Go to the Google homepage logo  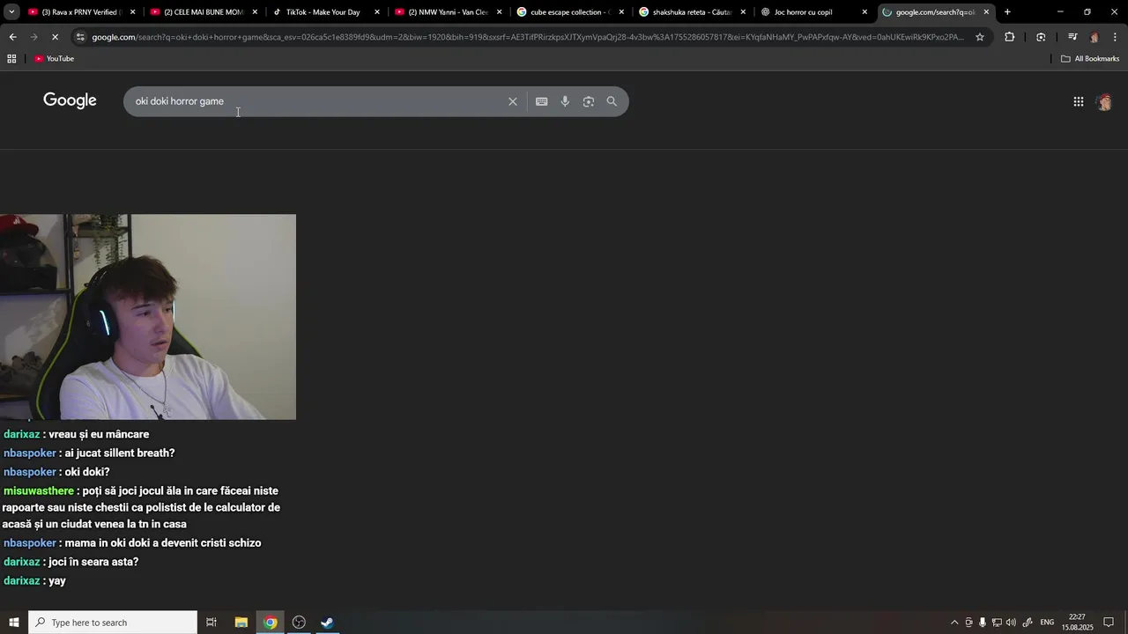click(70, 100)
